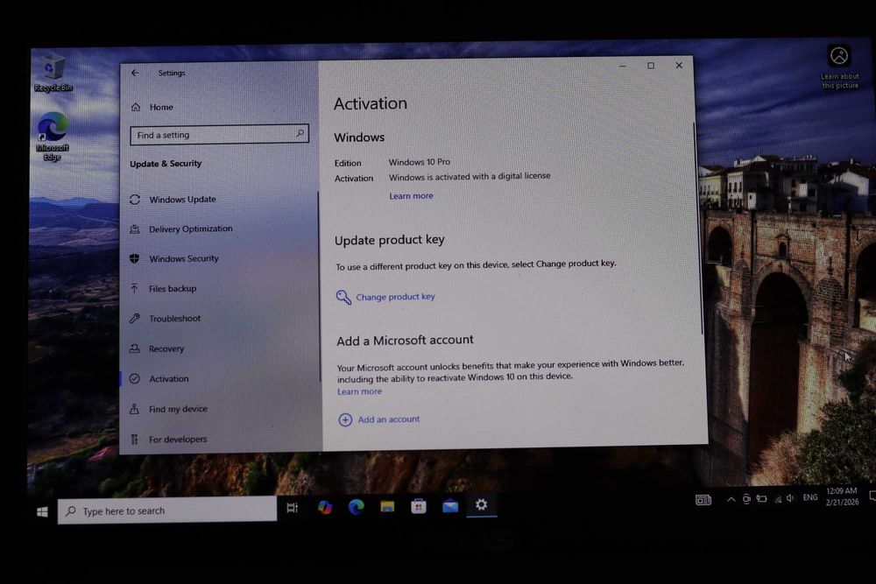Open Windows Security page

point(184,258)
